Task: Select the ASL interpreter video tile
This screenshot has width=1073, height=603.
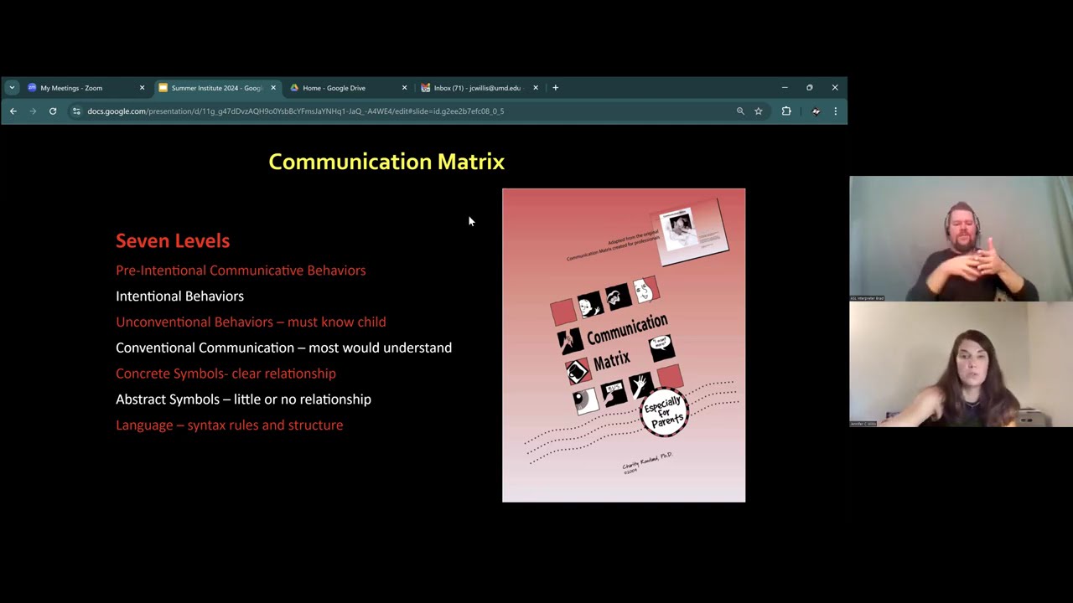Action: click(x=961, y=239)
